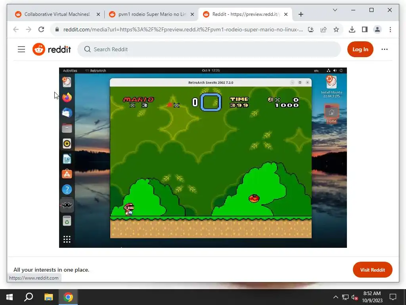The image size is (406, 305).
Task: Open Windows taskbar search
Action: coord(29,297)
